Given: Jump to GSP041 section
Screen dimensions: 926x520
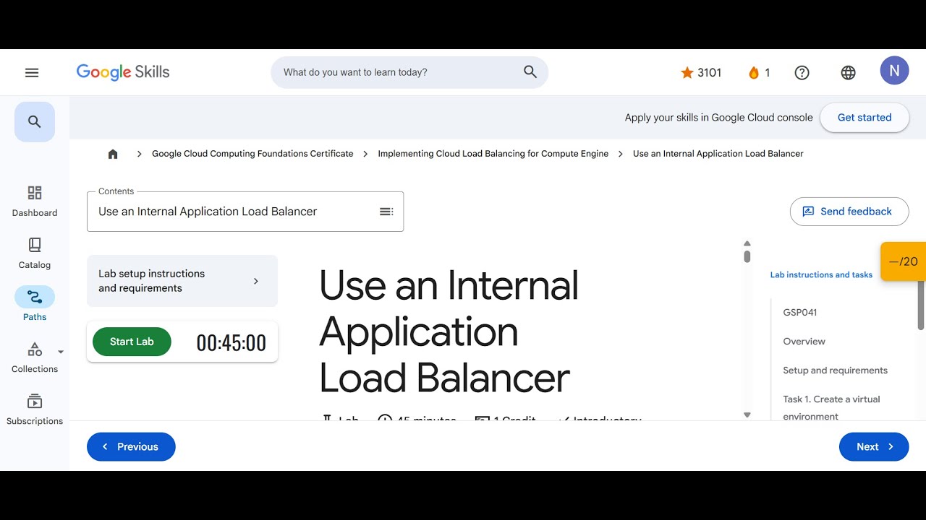Looking at the screenshot, I should [x=800, y=313].
